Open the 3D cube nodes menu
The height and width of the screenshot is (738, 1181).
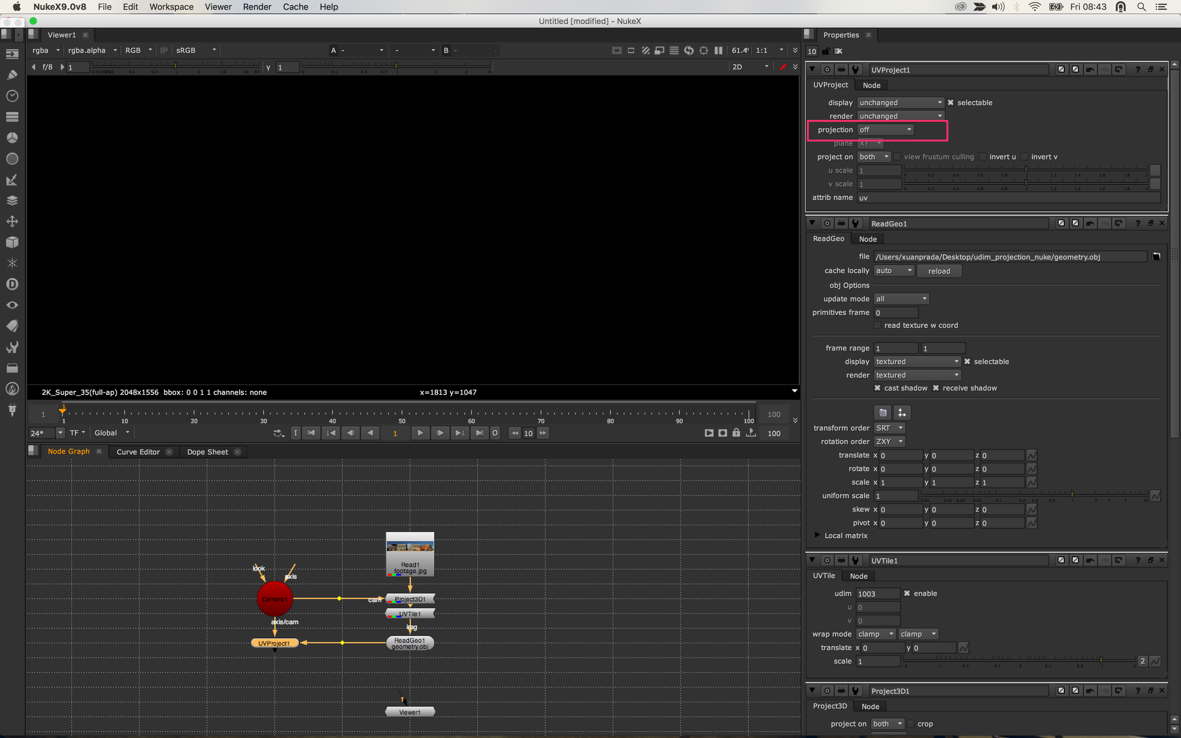[x=12, y=243]
